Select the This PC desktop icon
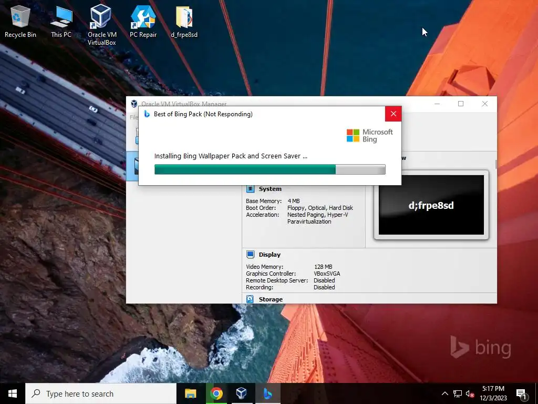The height and width of the screenshot is (404, 538). point(61,22)
